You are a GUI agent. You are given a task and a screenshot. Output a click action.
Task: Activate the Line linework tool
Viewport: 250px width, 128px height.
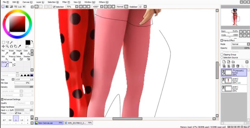(x=12, y=64)
